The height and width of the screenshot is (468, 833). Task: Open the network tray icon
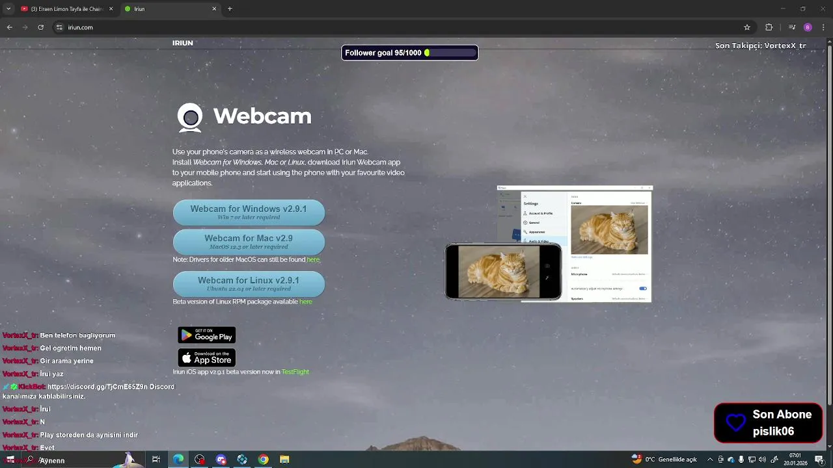pyautogui.click(x=752, y=460)
